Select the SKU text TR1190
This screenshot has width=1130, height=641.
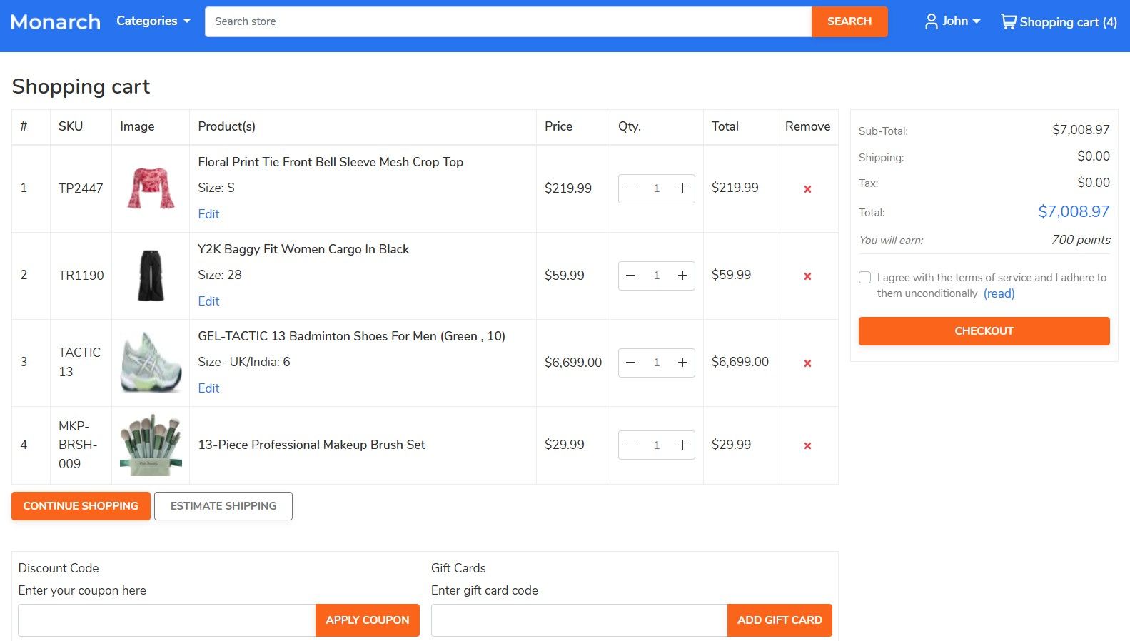(81, 276)
